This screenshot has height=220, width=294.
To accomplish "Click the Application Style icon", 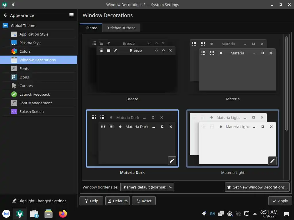I will 14,34.
